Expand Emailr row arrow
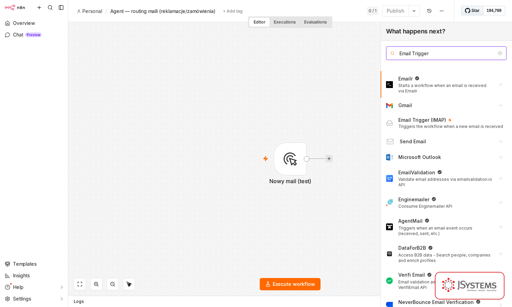The width and height of the screenshot is (512, 307). click(500, 85)
